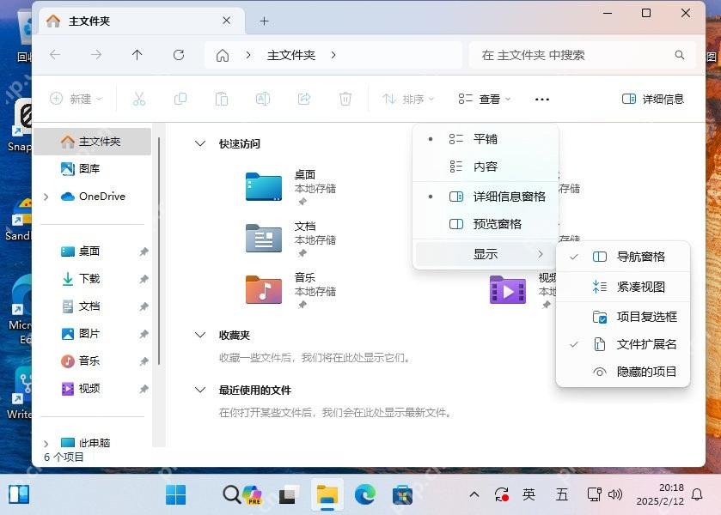Open widgets panel on taskbar
Screen dimensions: 721x515
click(19, 494)
